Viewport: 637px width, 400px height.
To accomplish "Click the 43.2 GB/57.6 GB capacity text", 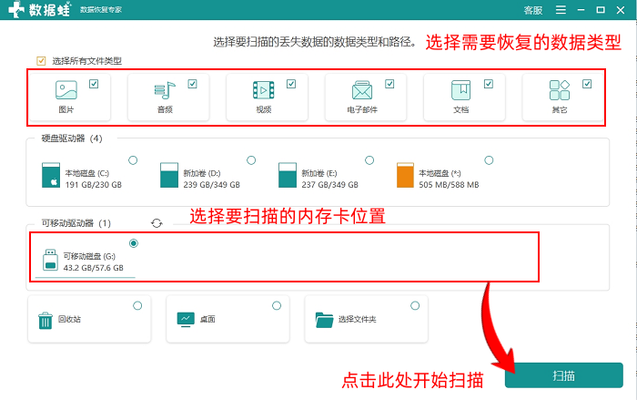I will (94, 268).
